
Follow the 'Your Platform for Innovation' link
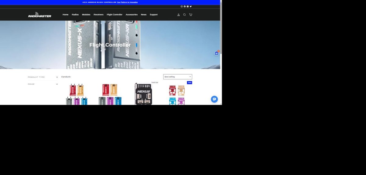coord(127,2)
